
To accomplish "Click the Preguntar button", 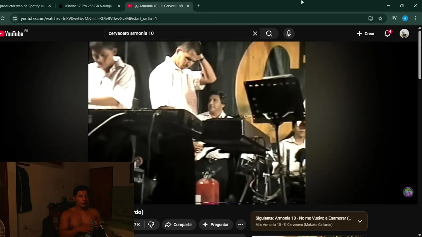I will [x=216, y=224].
